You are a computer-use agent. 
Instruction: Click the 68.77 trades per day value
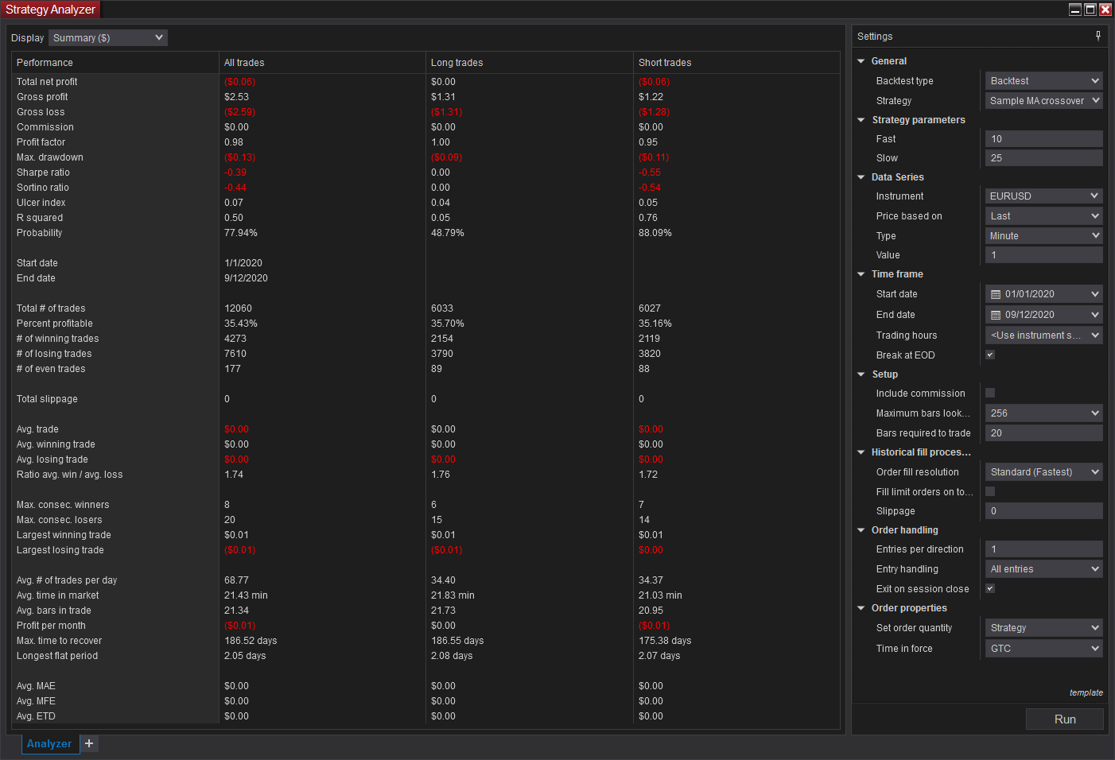tap(236, 580)
